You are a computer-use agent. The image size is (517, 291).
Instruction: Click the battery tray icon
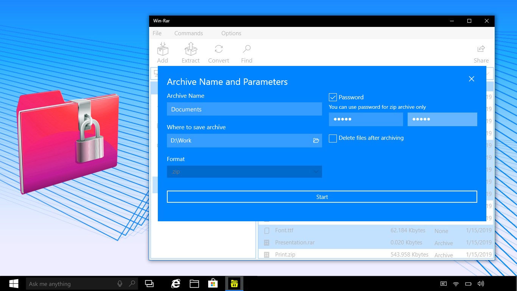click(x=468, y=284)
